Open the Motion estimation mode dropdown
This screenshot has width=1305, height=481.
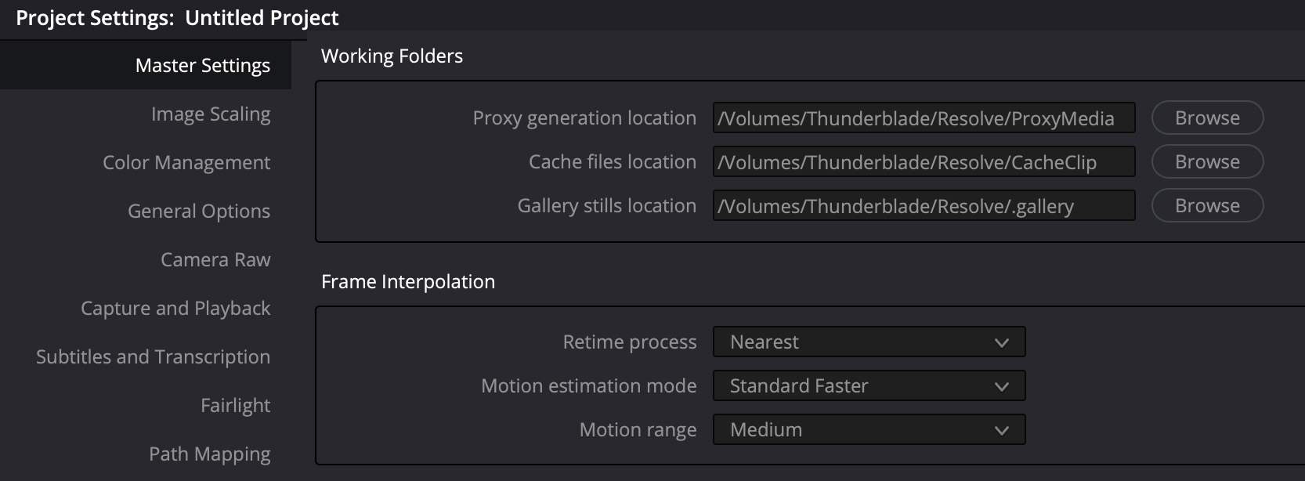[868, 386]
